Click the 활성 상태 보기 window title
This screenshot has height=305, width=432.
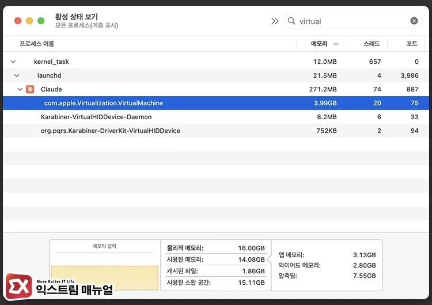[x=76, y=17]
